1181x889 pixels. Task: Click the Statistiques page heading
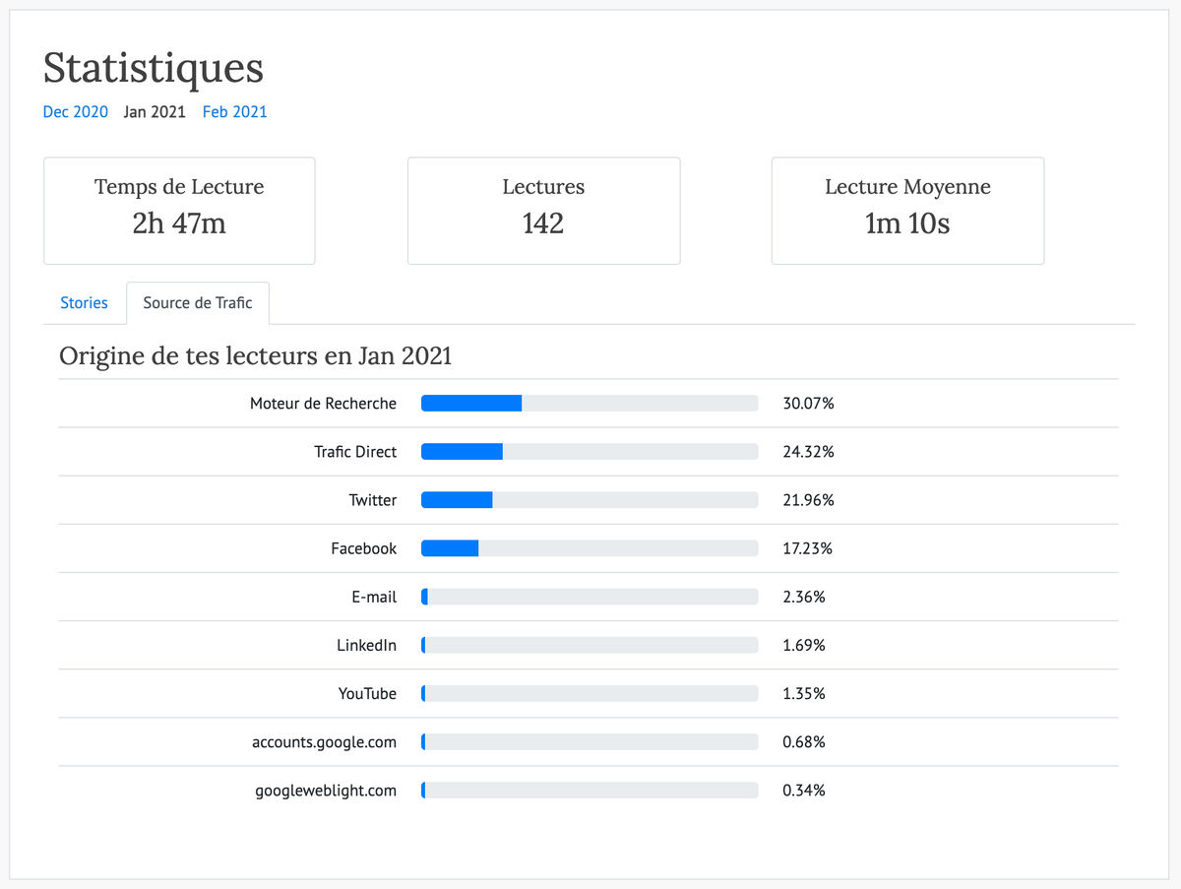pyautogui.click(x=154, y=68)
